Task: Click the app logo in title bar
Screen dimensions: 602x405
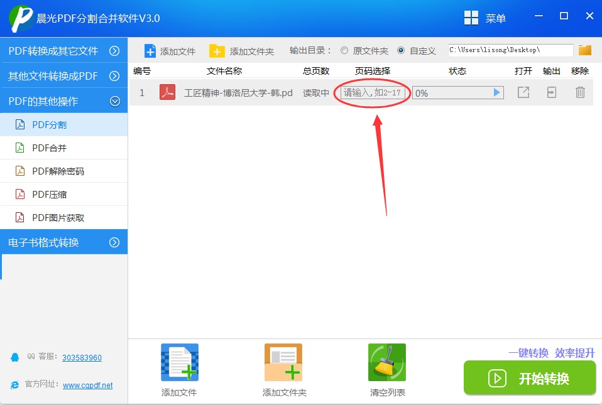Action: click(21, 18)
